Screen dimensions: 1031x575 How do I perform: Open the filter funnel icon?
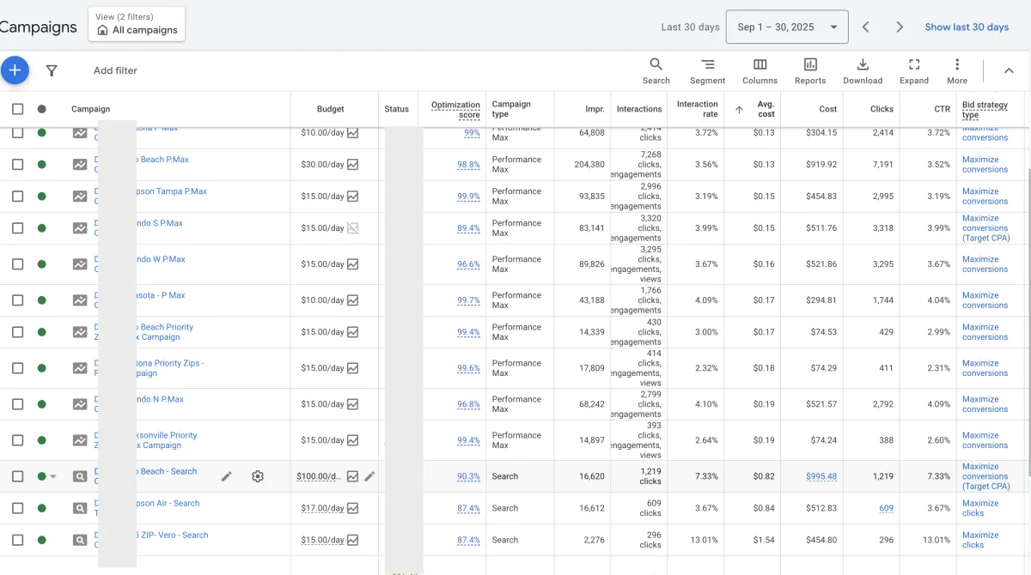click(52, 70)
